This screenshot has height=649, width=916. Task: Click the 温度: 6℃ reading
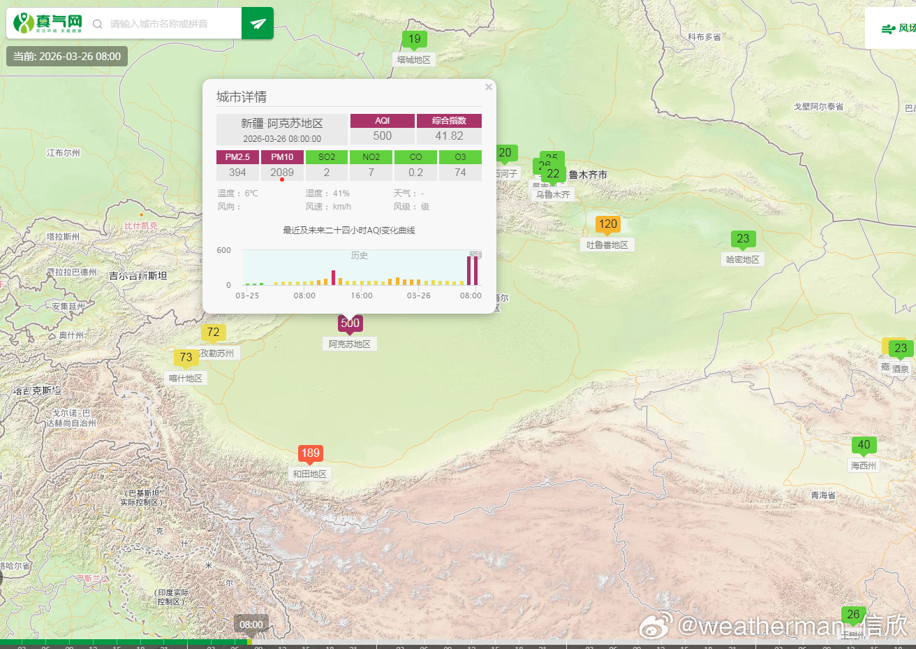pos(238,194)
